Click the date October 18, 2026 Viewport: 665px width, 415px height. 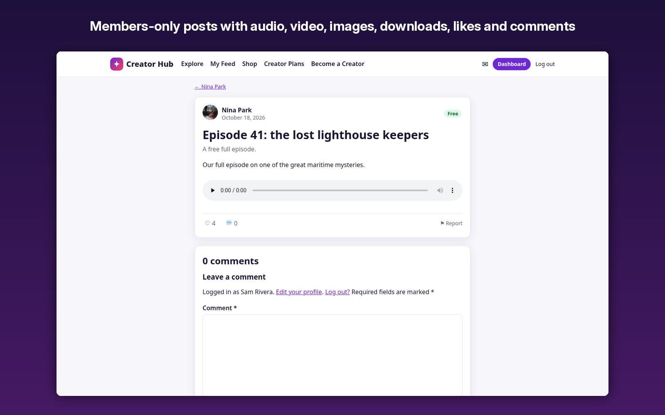243,118
